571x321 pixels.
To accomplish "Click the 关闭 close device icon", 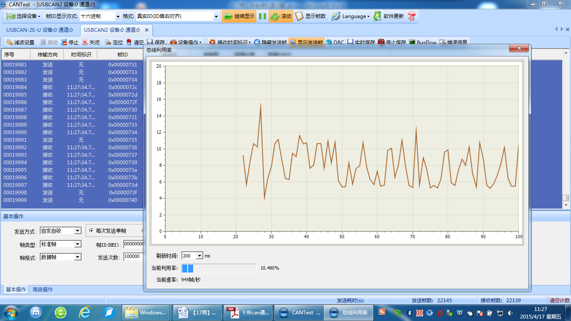I will point(85,42).
